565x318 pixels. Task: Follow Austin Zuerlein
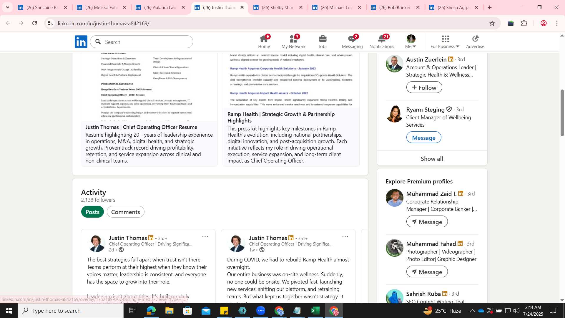(424, 87)
